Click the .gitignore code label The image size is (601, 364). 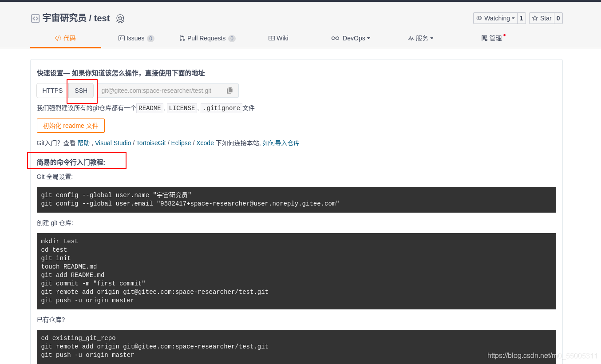(221, 108)
